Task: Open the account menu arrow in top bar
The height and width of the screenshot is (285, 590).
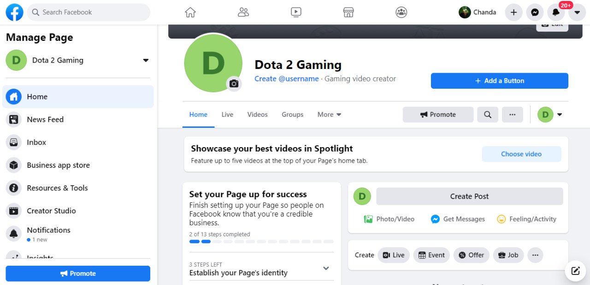Action: pyautogui.click(x=577, y=12)
